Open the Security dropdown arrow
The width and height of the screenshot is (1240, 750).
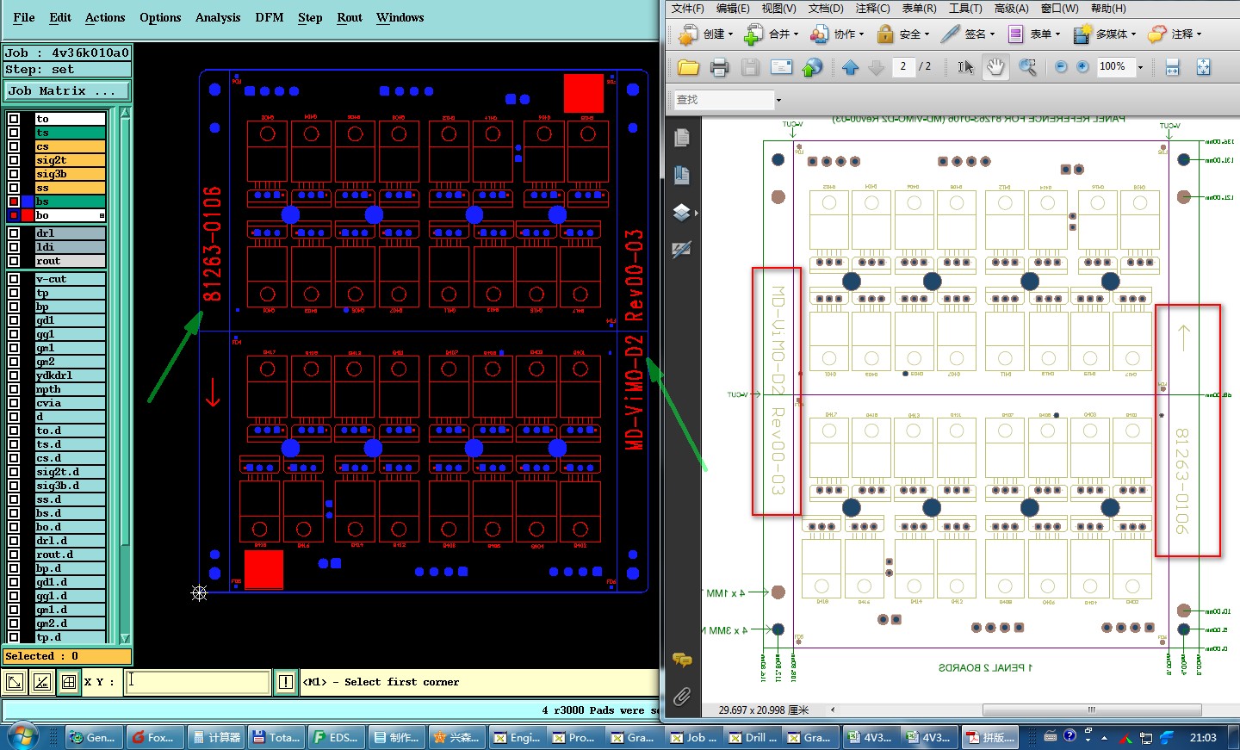coord(927,34)
